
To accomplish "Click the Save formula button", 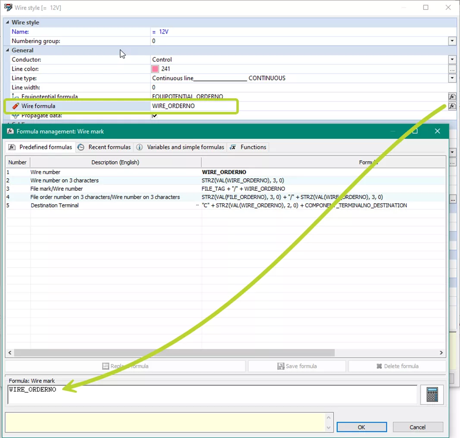I will coord(297,366).
